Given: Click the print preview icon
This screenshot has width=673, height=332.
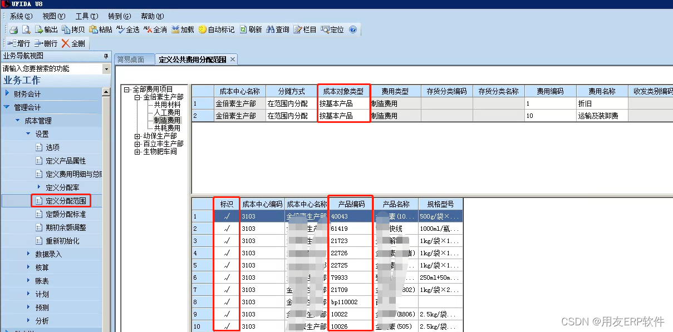Looking at the screenshot, I should click(x=26, y=30).
